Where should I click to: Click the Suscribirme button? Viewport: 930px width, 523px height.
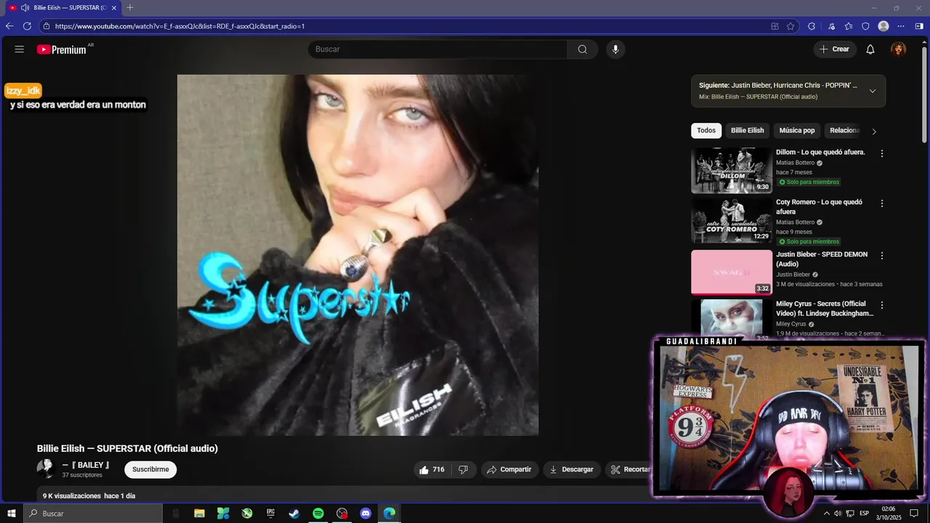(150, 470)
